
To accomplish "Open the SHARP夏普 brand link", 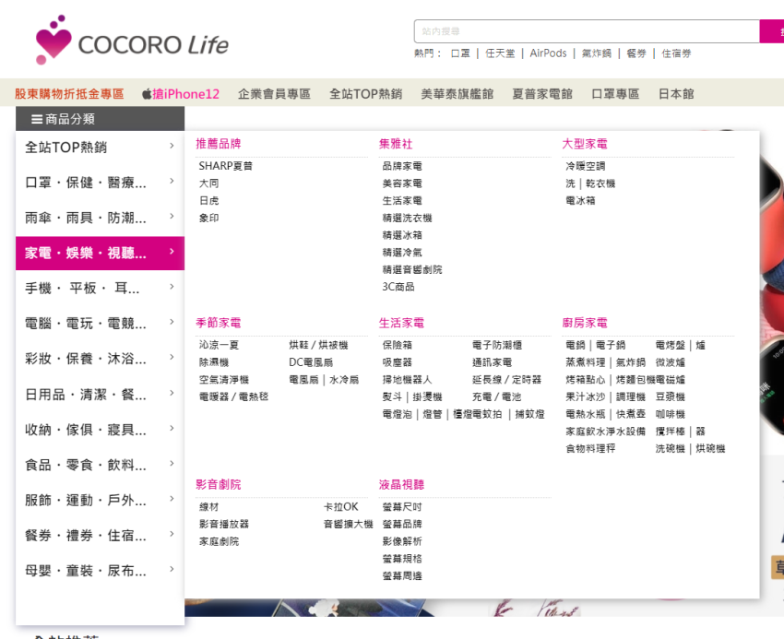I will pyautogui.click(x=225, y=166).
